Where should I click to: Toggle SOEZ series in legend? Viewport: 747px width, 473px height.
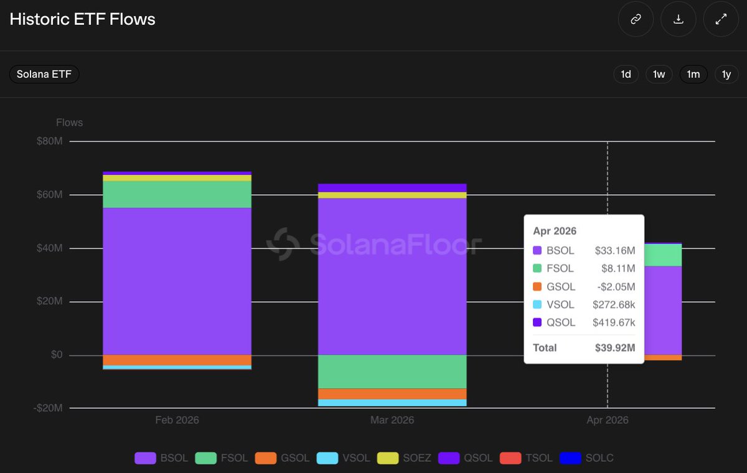[405, 458]
